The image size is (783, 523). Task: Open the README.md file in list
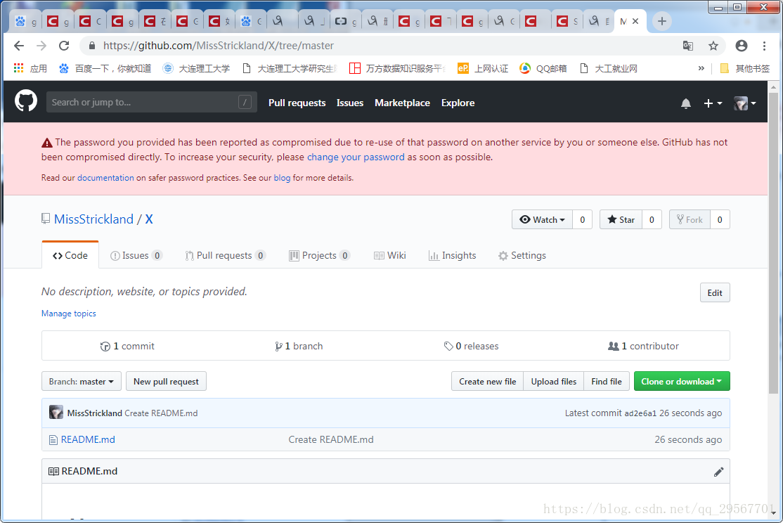[88, 439]
